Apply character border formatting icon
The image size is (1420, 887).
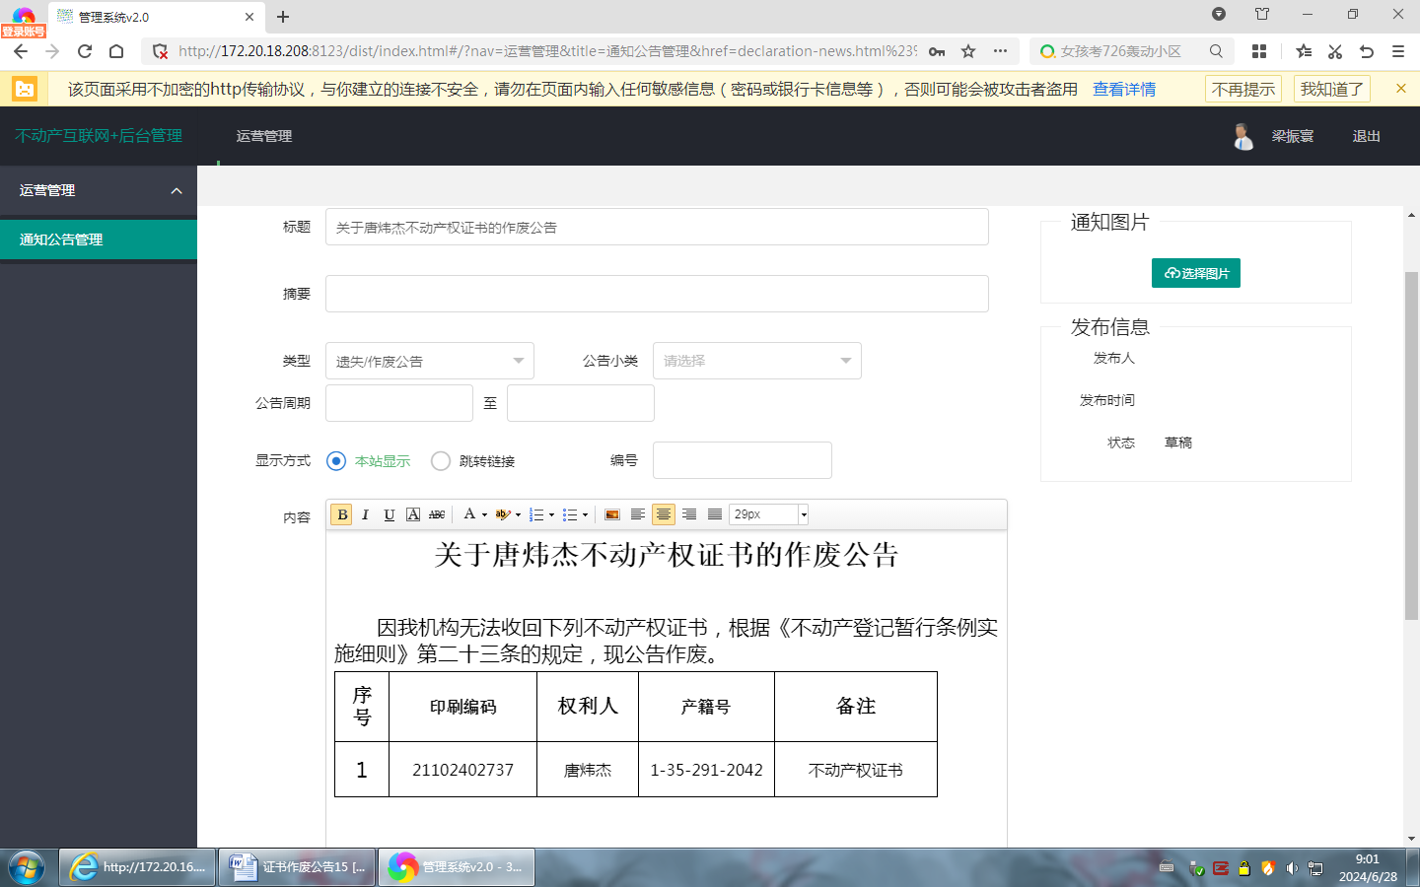click(413, 514)
